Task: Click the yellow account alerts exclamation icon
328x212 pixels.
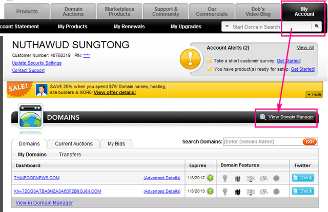Action: [x=190, y=59]
